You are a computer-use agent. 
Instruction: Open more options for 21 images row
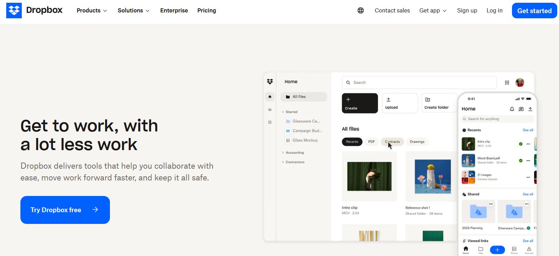[528, 177]
